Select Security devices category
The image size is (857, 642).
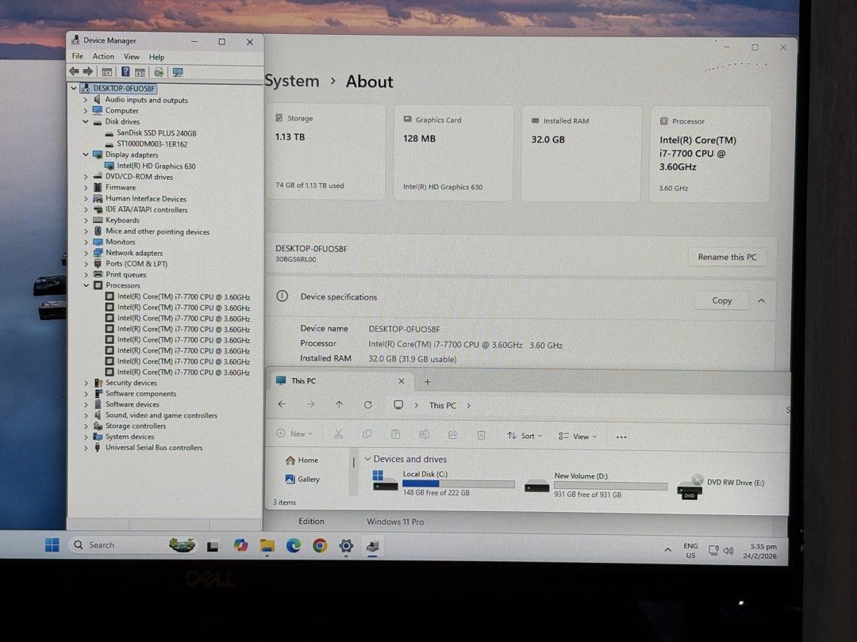point(131,383)
